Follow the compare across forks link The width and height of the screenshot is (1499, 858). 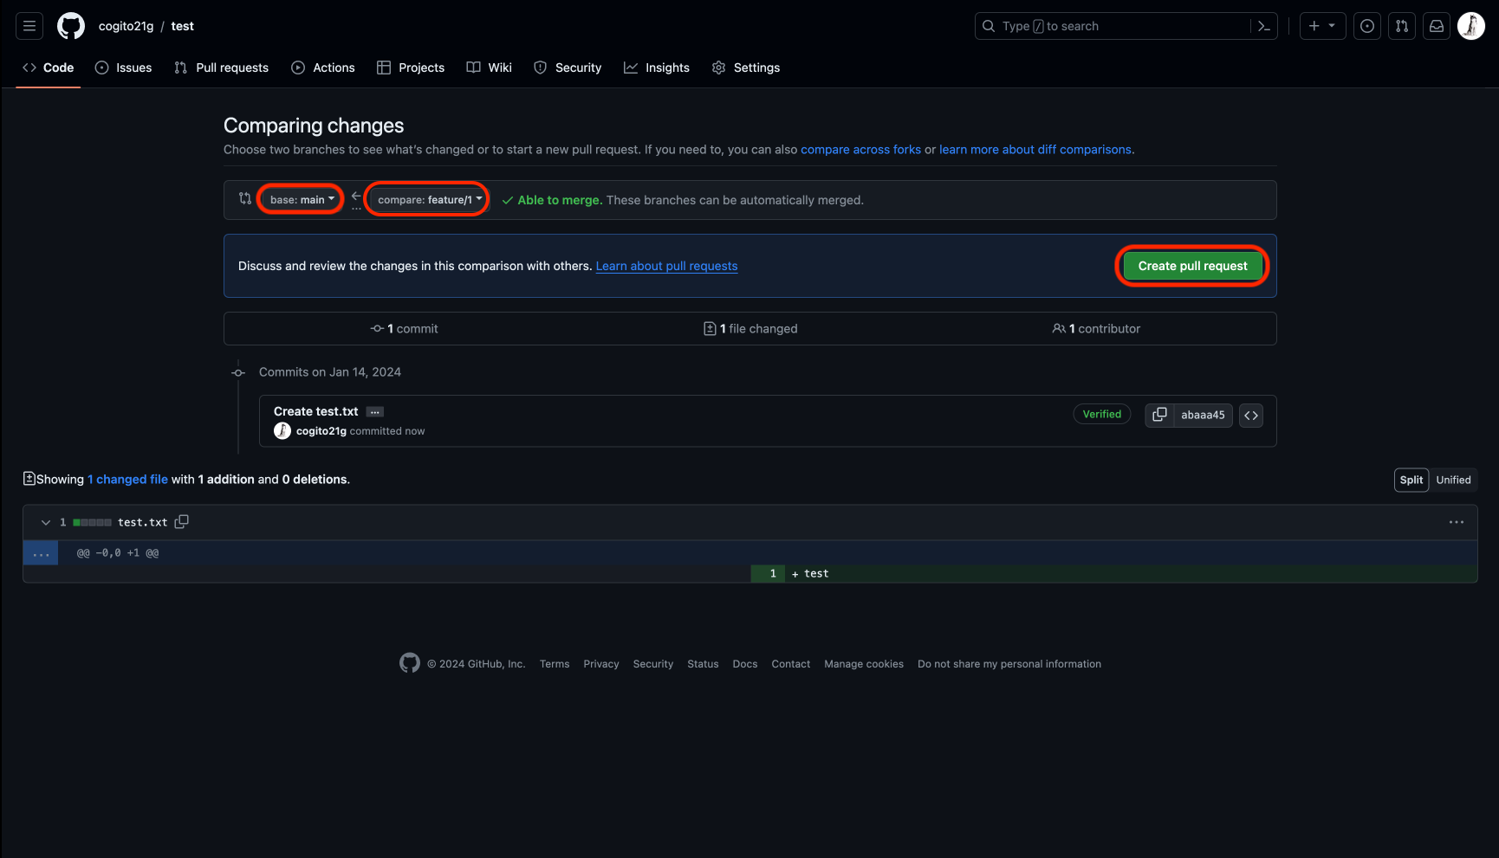coord(860,150)
